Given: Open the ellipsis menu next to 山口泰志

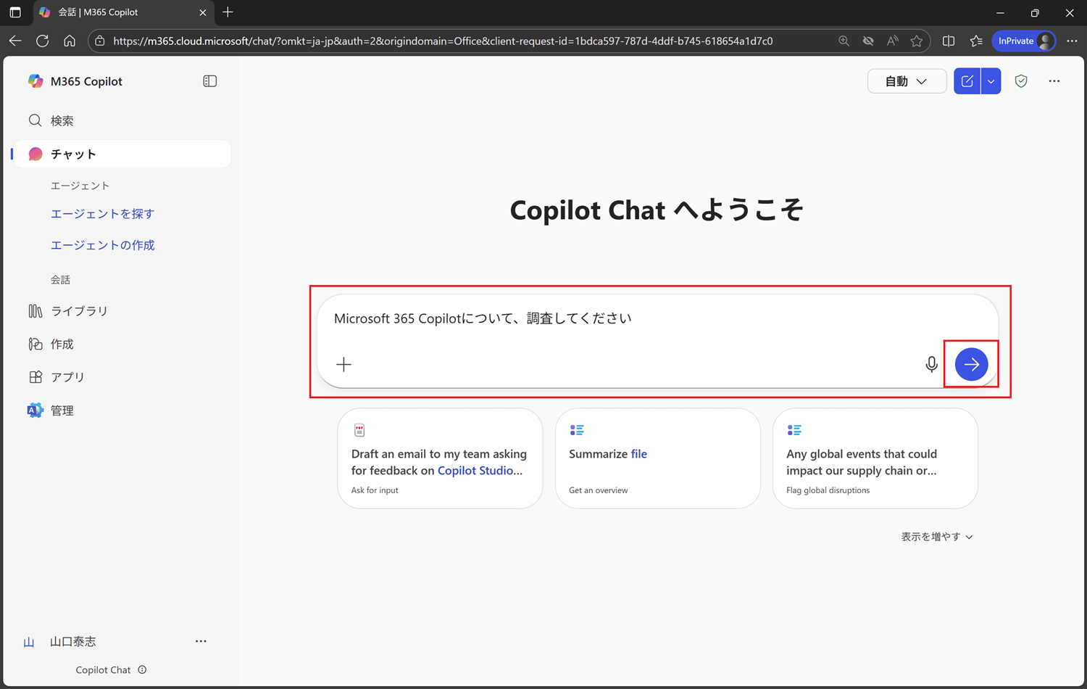Looking at the screenshot, I should [201, 641].
